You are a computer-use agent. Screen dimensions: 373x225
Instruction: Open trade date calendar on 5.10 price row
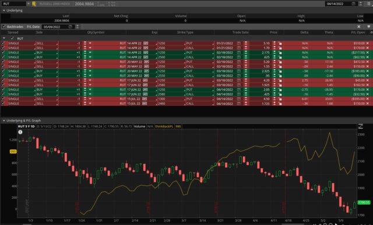(238, 44)
